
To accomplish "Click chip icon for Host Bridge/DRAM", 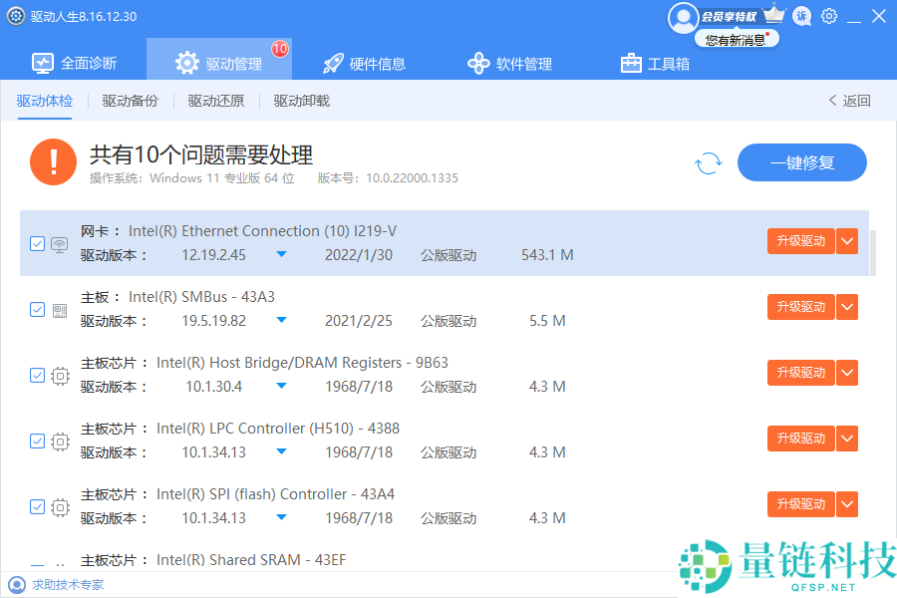I will [x=60, y=376].
